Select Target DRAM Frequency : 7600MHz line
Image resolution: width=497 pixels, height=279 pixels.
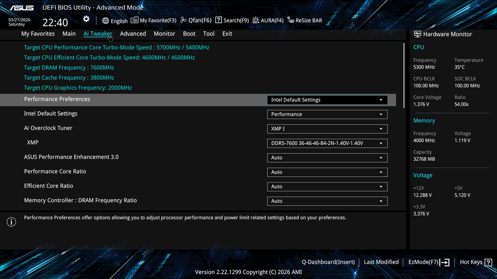pos(69,67)
